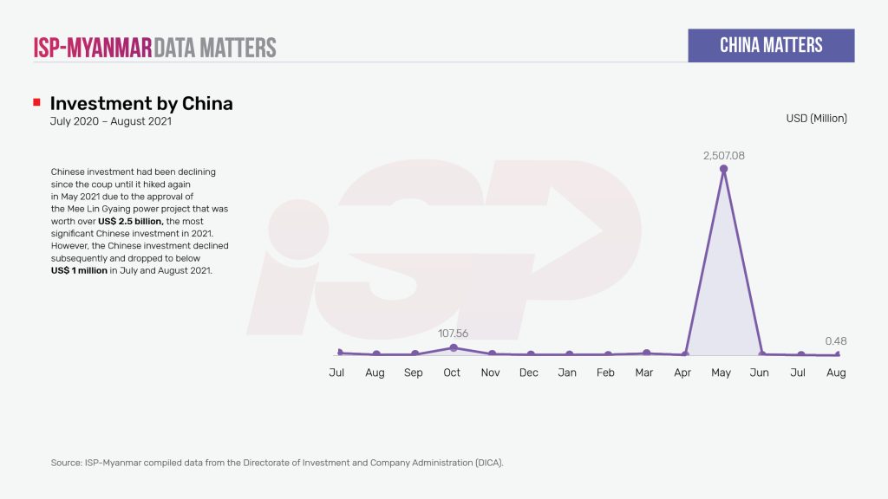The height and width of the screenshot is (499, 888).
Task: Click the 0.48 value label
Action: tap(835, 341)
